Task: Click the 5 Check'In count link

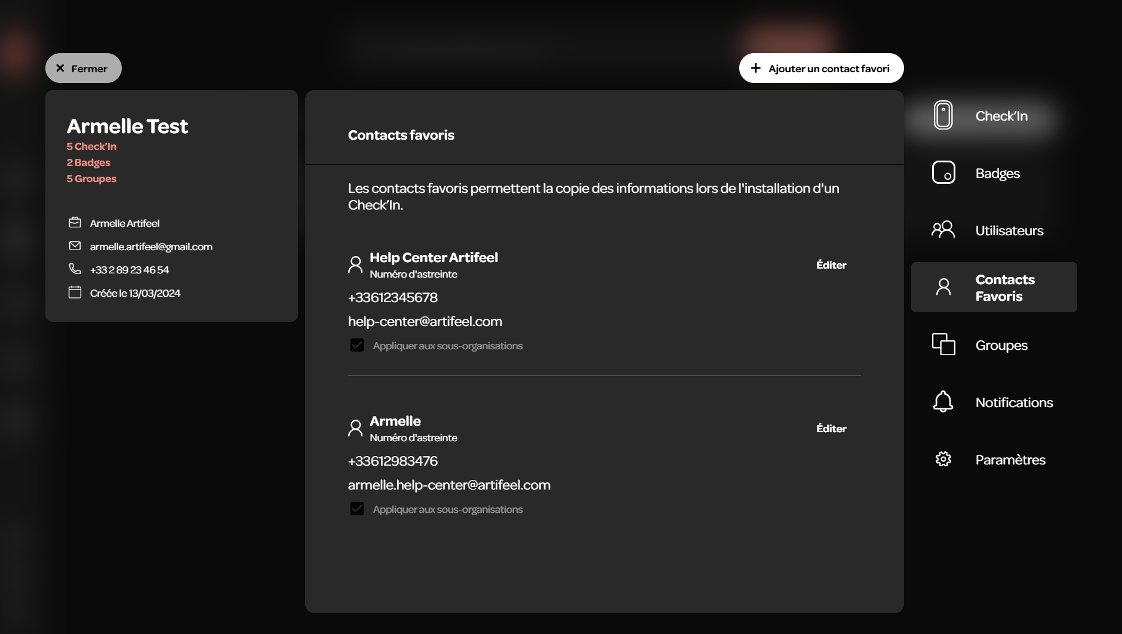Action: coord(91,146)
